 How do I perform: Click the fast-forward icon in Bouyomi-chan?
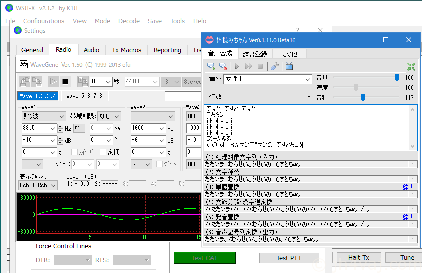click(249, 66)
